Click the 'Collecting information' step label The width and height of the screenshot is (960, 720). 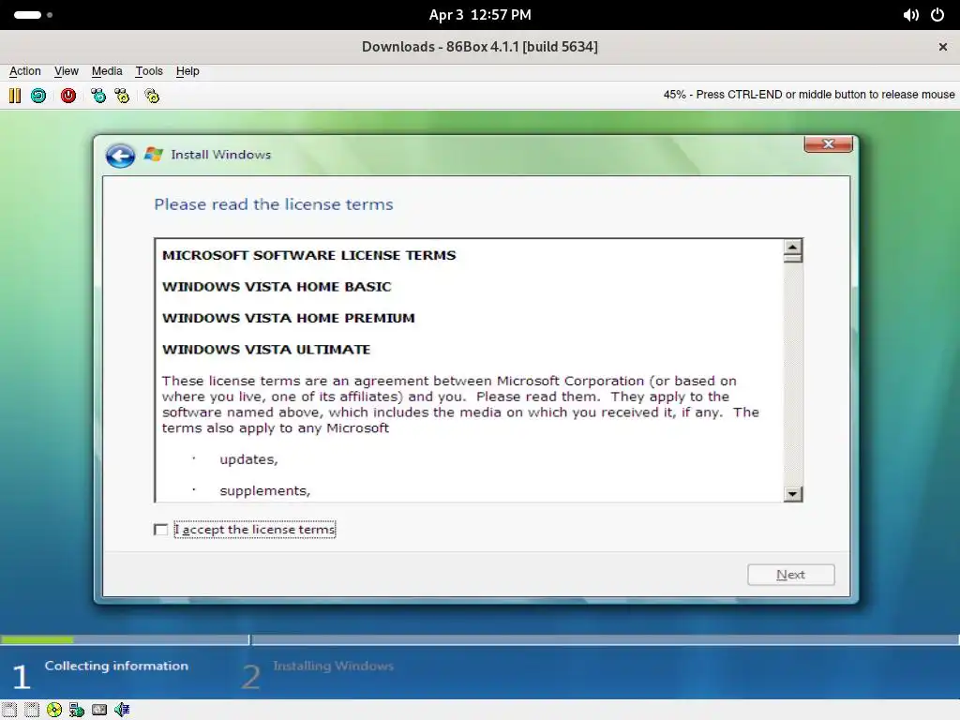(x=116, y=667)
